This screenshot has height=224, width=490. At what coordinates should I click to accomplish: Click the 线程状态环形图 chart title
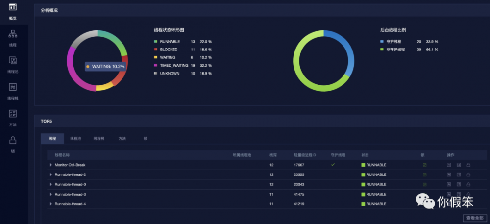point(169,30)
